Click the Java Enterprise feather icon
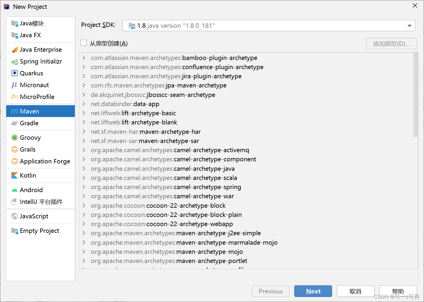The height and width of the screenshot is (302, 424). [14, 50]
